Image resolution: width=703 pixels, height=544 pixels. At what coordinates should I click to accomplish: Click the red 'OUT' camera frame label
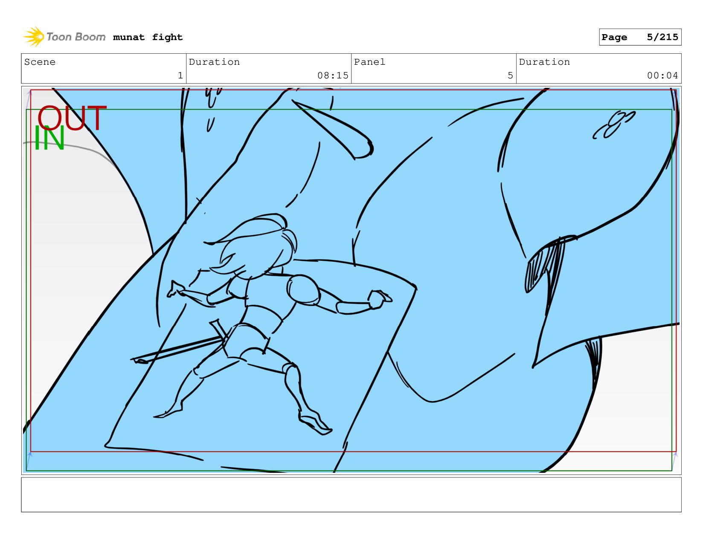pyautogui.click(x=72, y=118)
